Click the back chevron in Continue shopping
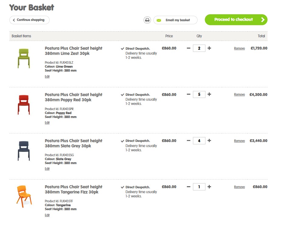This screenshot has width=287, height=225. click(x=14, y=20)
